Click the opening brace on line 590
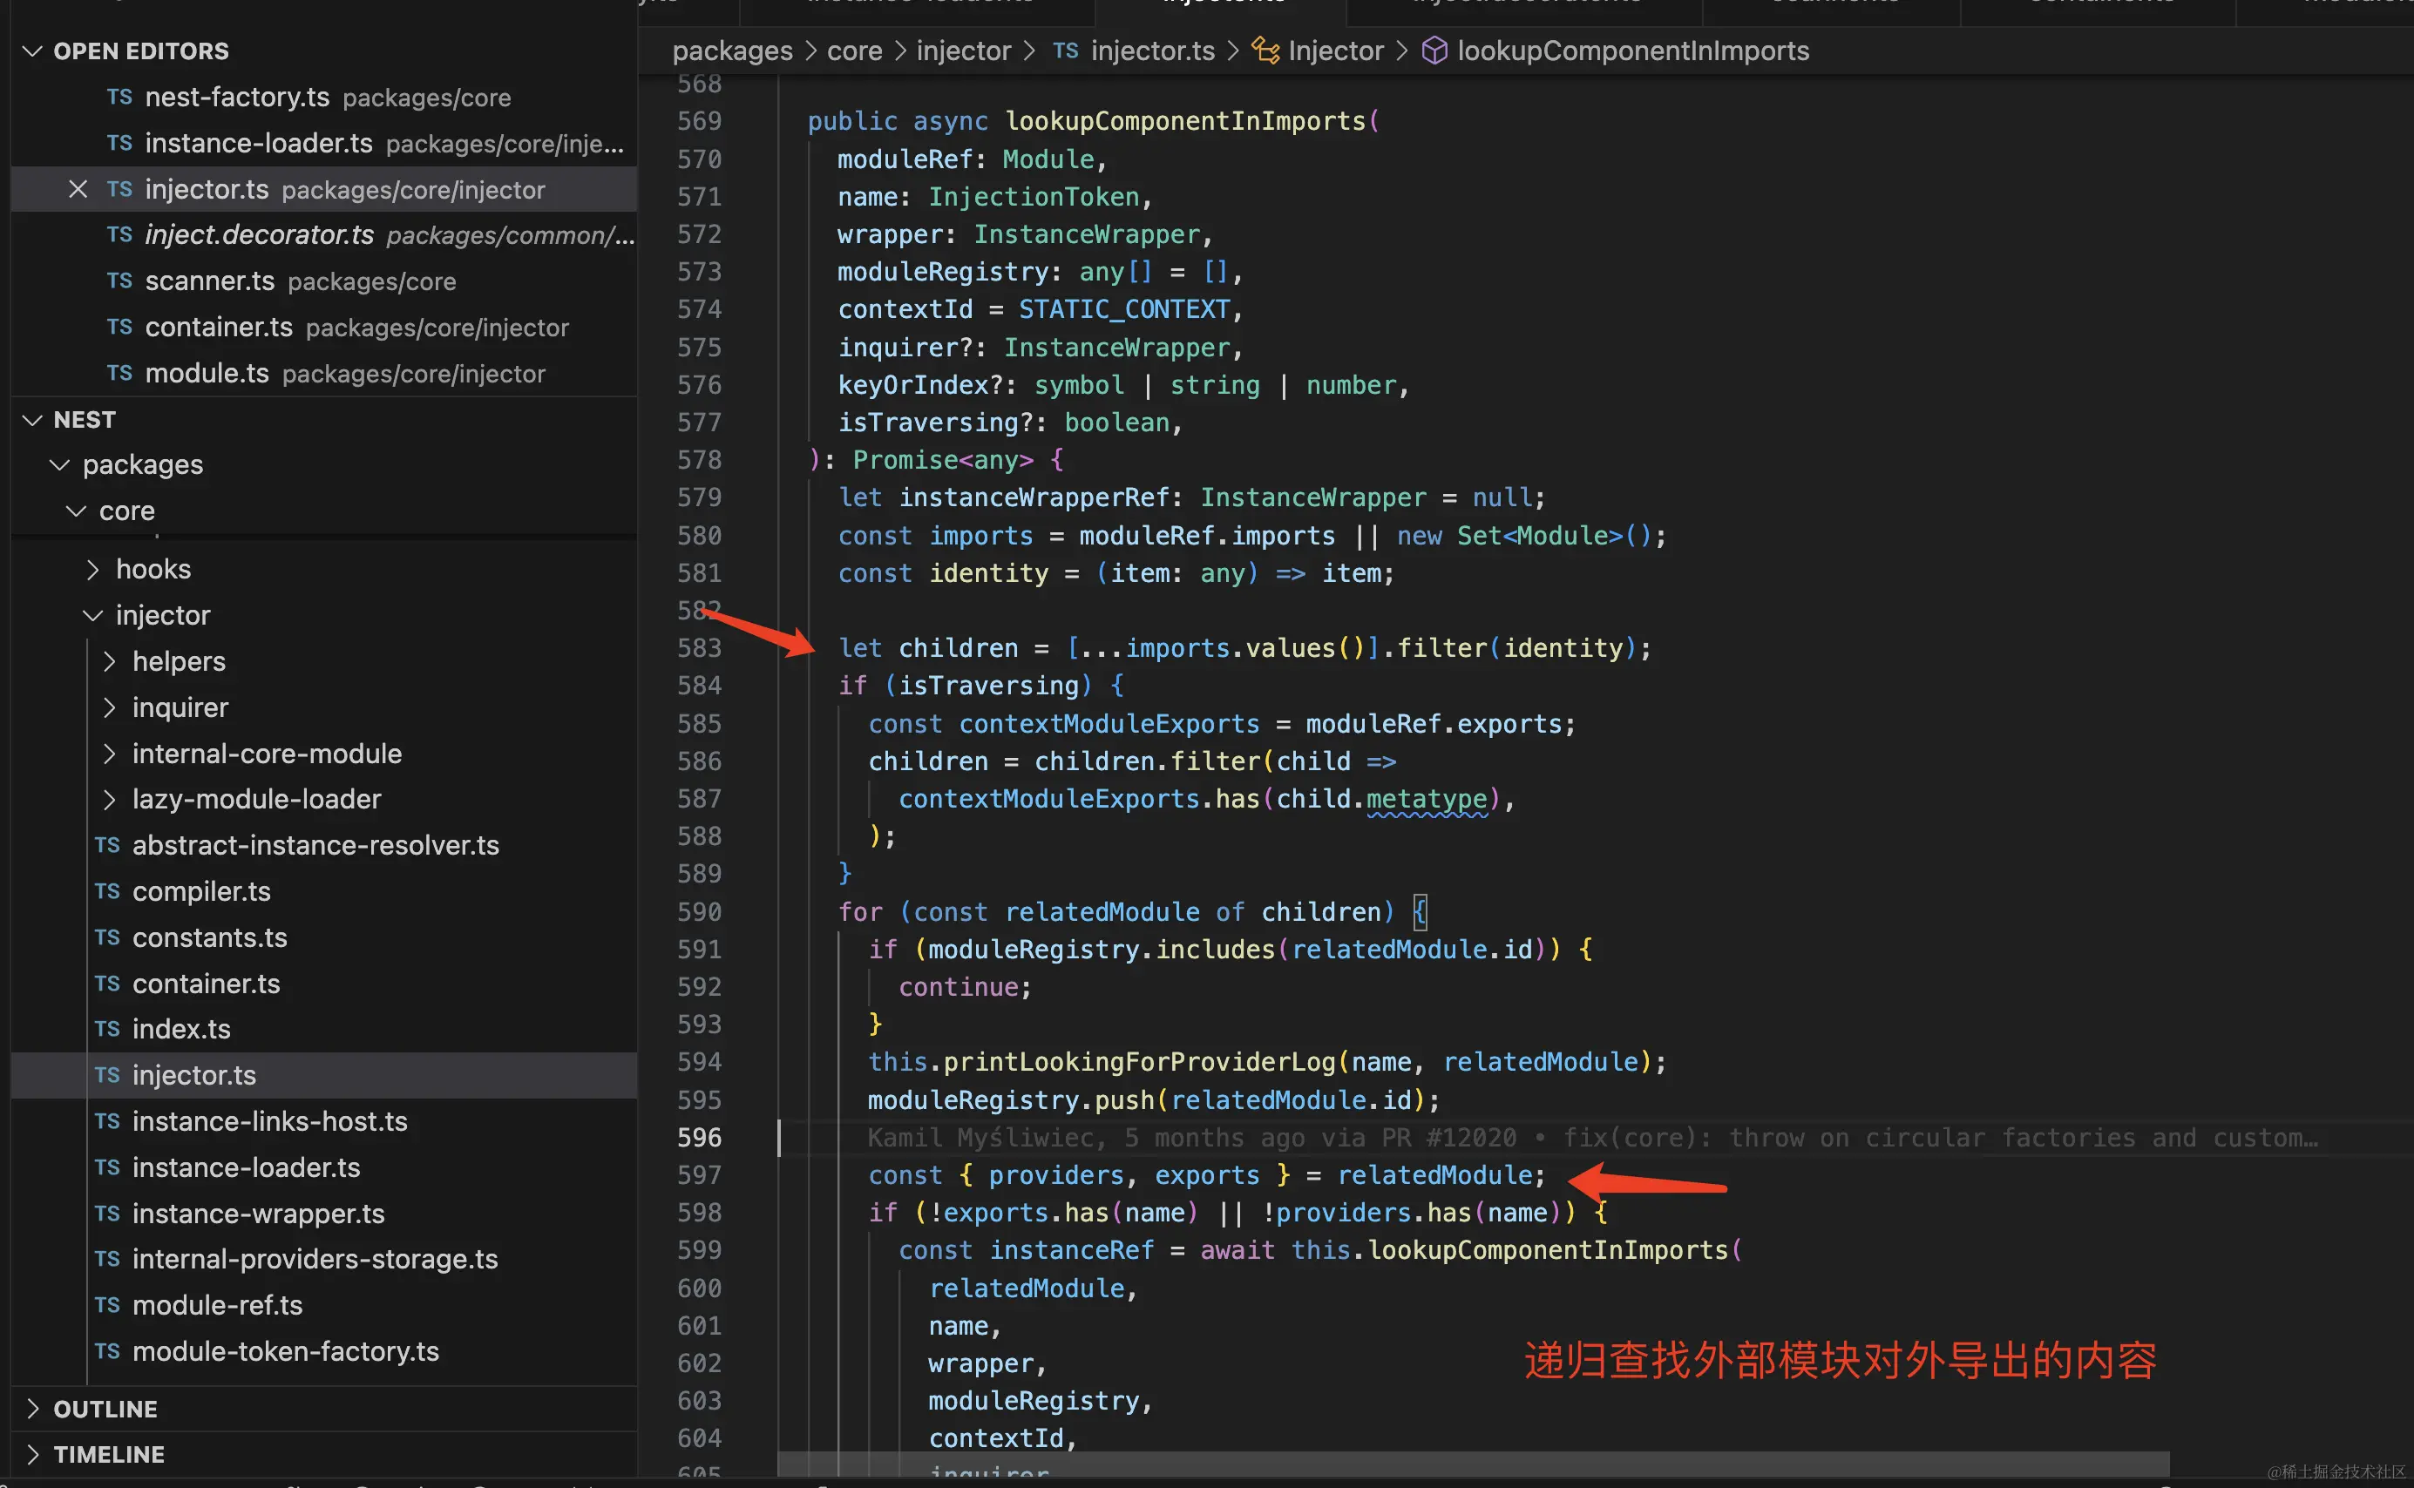 click(x=1420, y=912)
